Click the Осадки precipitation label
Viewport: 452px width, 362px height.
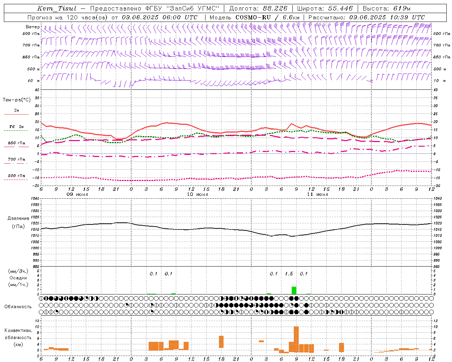(x=18, y=278)
